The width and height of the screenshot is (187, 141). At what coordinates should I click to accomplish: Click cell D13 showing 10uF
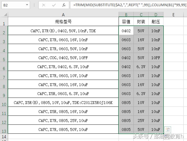(x=156, y=129)
